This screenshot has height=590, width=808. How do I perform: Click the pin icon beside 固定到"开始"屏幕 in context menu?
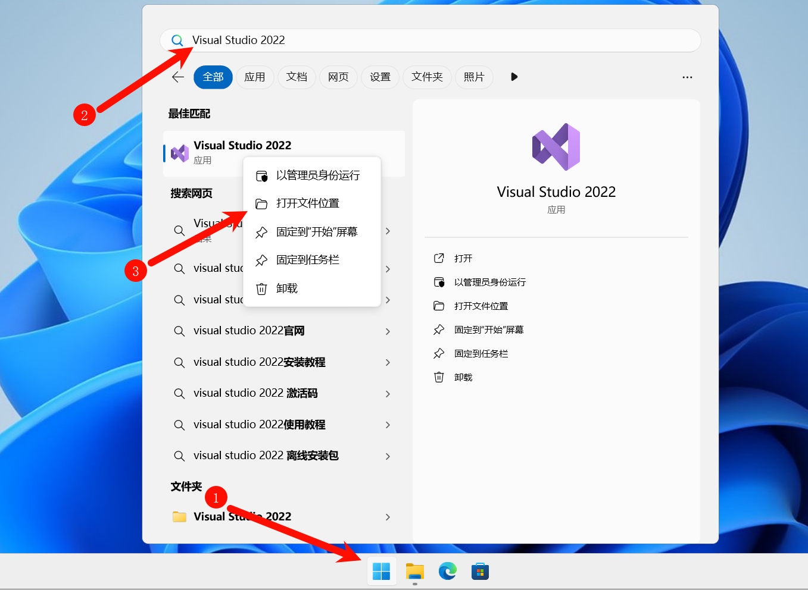click(261, 233)
